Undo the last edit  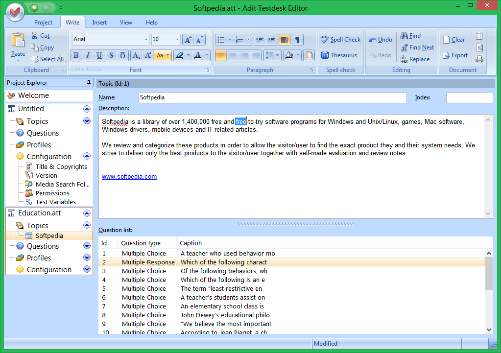coord(380,40)
